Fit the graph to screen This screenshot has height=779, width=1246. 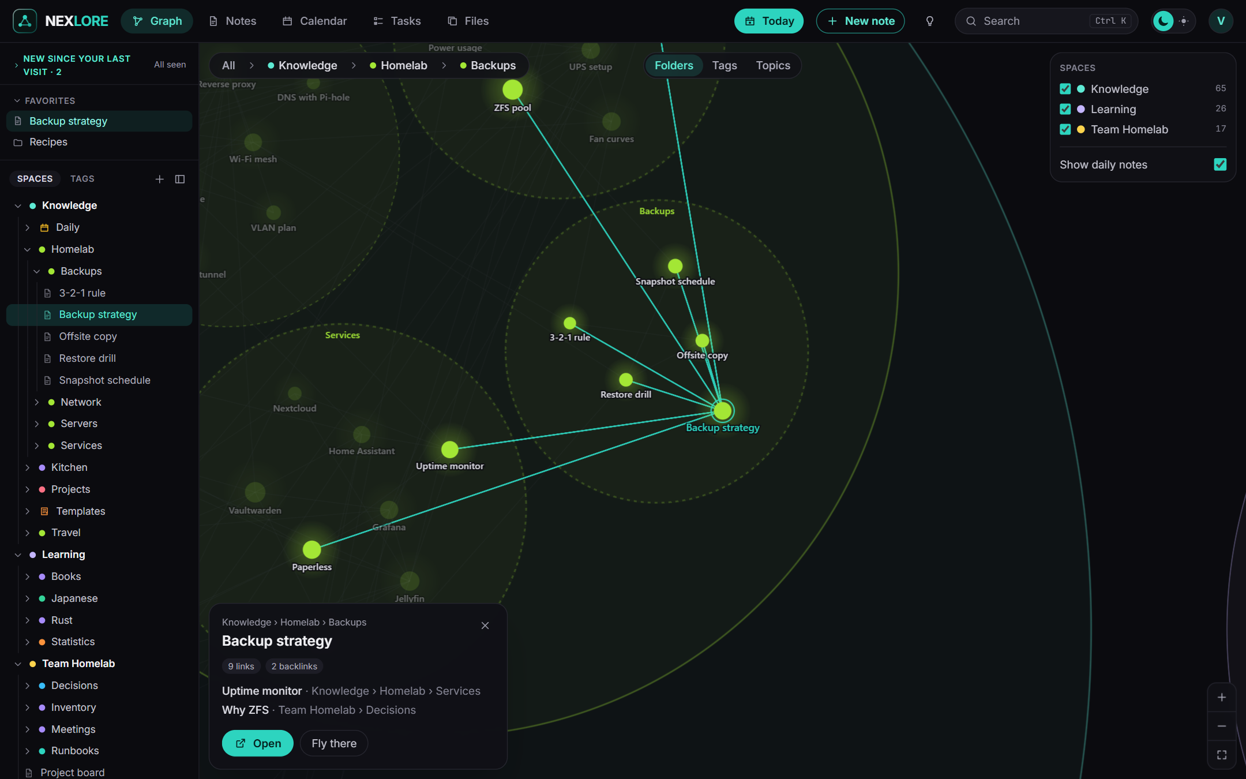click(1221, 755)
